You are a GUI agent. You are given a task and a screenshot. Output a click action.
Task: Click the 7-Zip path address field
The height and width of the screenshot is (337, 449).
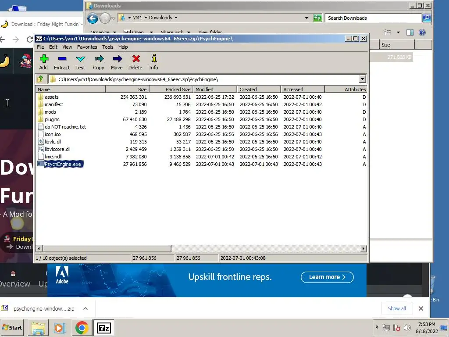pos(204,79)
